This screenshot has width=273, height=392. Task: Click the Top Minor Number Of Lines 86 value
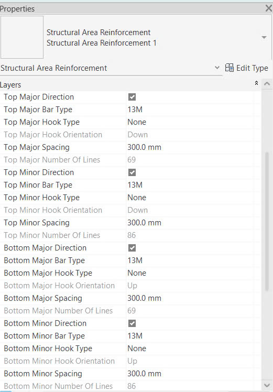[x=132, y=235]
